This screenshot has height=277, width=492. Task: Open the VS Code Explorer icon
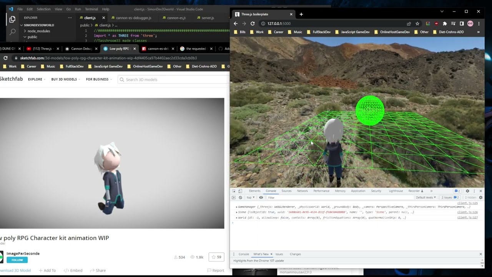pos(12,19)
